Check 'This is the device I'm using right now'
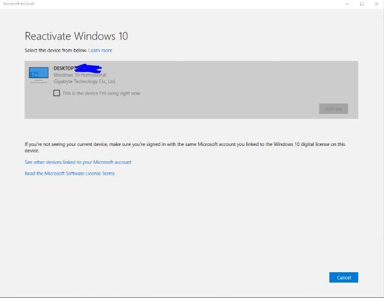 [x=57, y=93]
